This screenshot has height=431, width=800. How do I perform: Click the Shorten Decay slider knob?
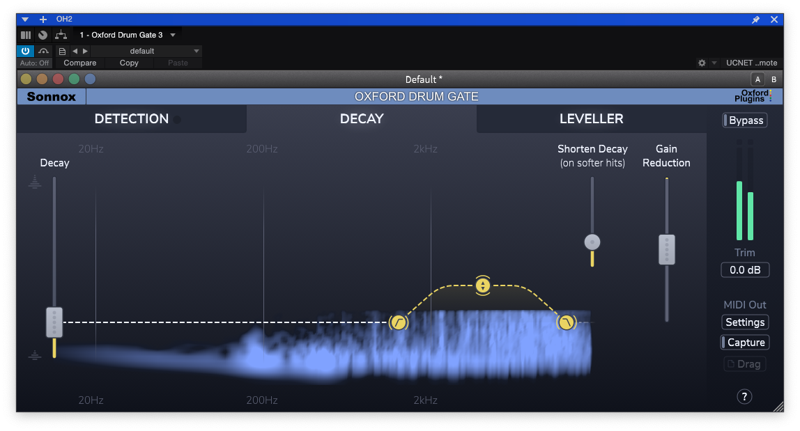click(x=592, y=242)
